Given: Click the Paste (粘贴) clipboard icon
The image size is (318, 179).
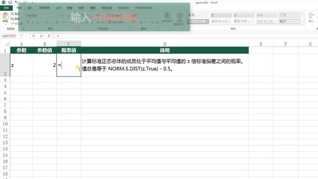Looking at the screenshot, I should point(5,16).
